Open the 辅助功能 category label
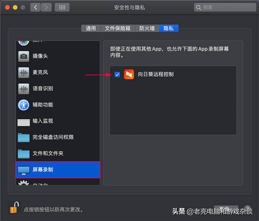 pos(43,105)
